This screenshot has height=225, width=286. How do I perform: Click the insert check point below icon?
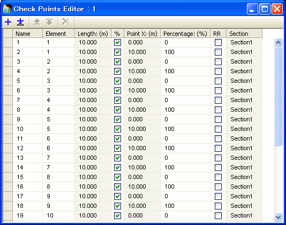20,22
